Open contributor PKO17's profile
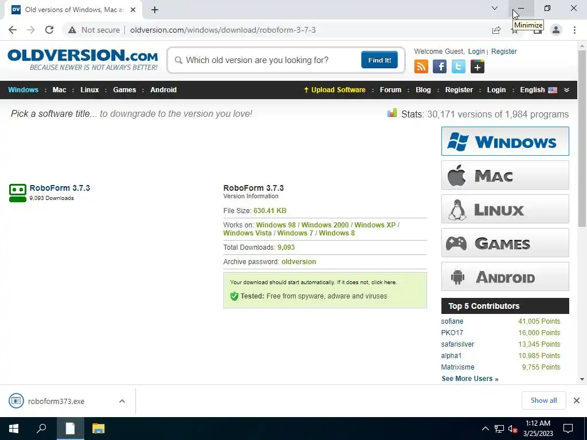 (x=452, y=333)
